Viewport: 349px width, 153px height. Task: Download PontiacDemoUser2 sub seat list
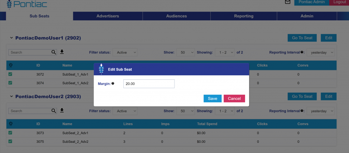point(62,110)
